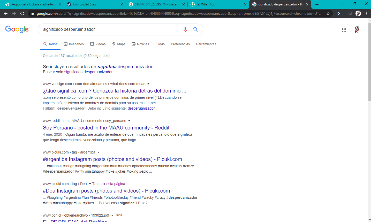Screen dimensions: 371x222
Task: Expand the picuki Dea result dropdown arrow
Action: click(90, 184)
